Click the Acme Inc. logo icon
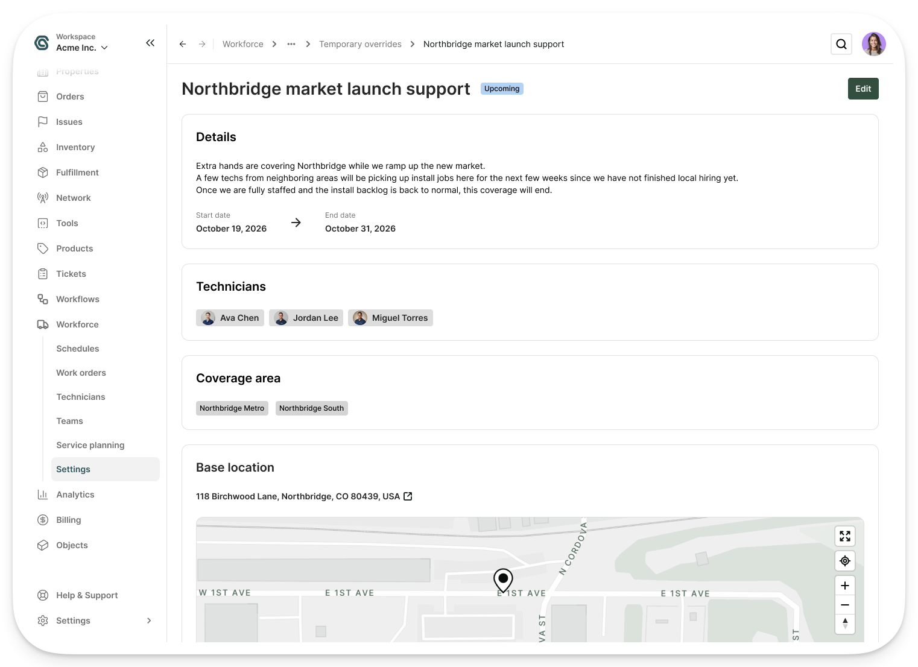Image resolution: width=918 pixels, height=667 pixels. pos(42,43)
